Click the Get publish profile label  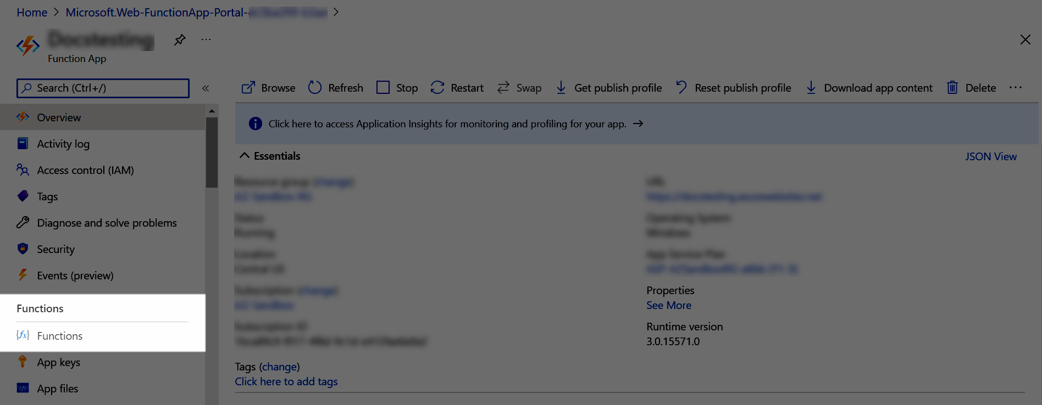coord(618,88)
